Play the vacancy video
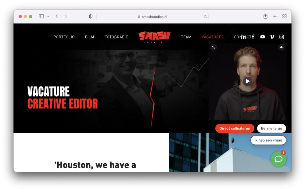Screen dimensions: 305x191 point(247,81)
